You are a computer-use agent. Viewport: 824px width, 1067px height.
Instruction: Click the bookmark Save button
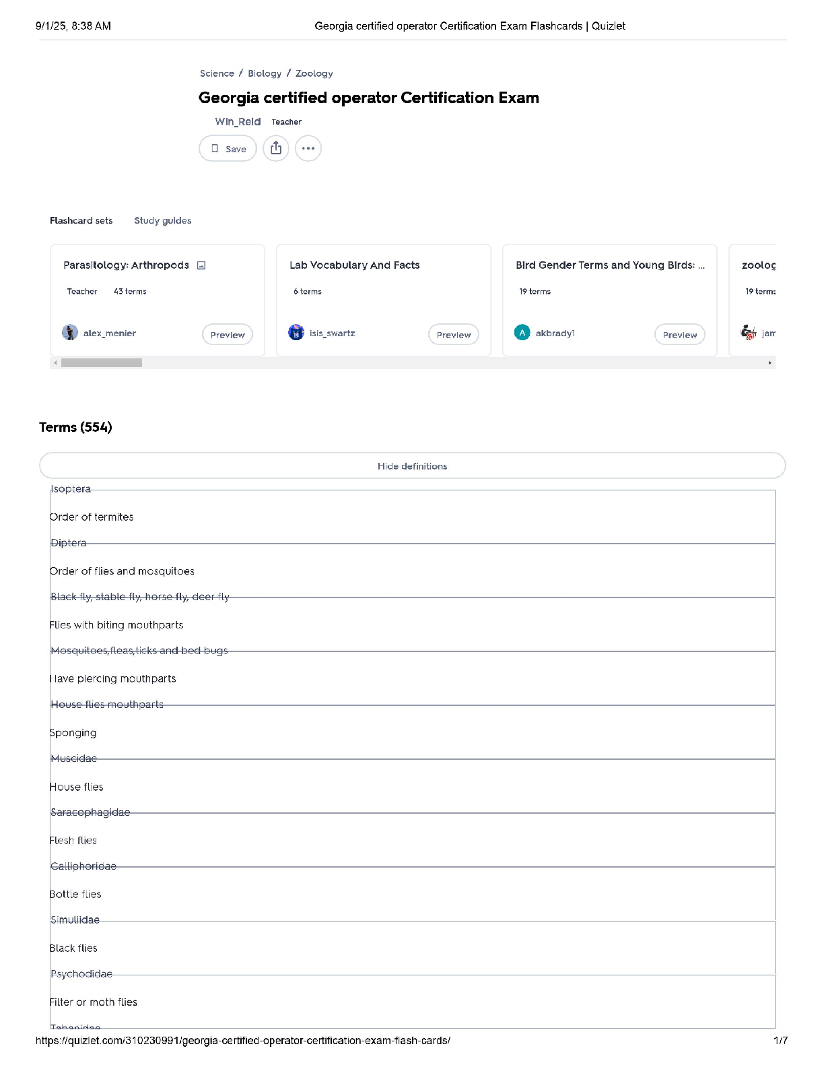228,148
